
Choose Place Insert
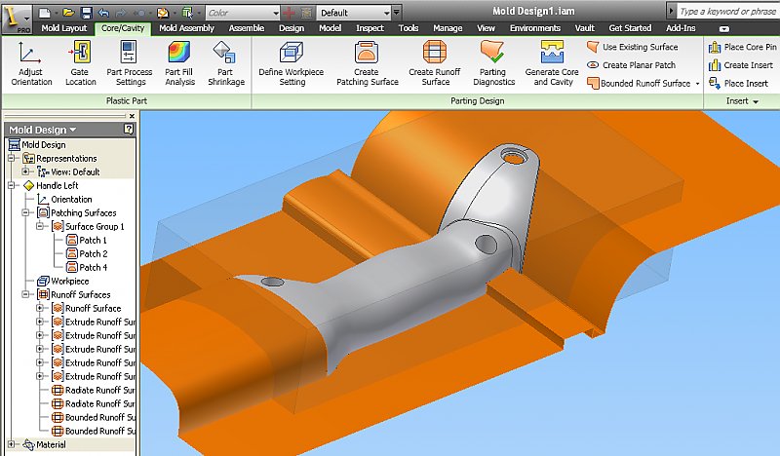point(739,83)
